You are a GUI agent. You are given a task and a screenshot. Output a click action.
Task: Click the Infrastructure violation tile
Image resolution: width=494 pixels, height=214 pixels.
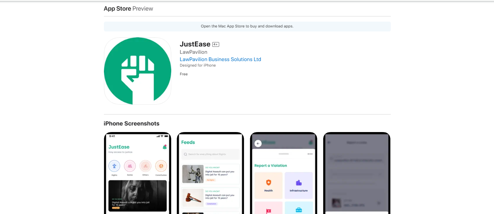click(299, 185)
